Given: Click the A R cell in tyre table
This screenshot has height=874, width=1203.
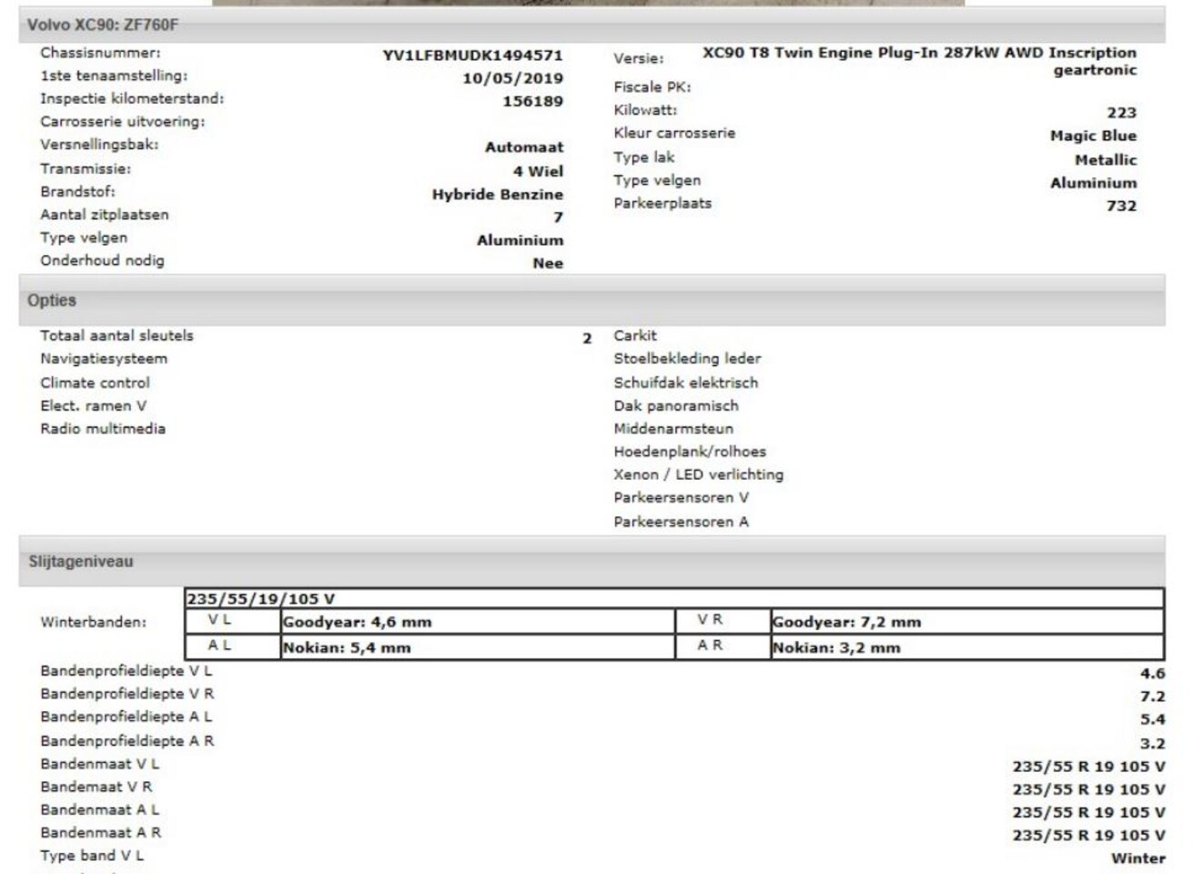Looking at the screenshot, I should tap(722, 647).
